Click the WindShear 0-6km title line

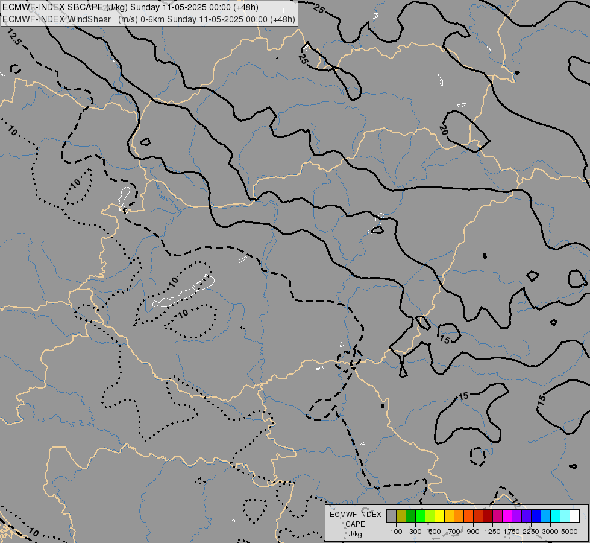[149, 19]
